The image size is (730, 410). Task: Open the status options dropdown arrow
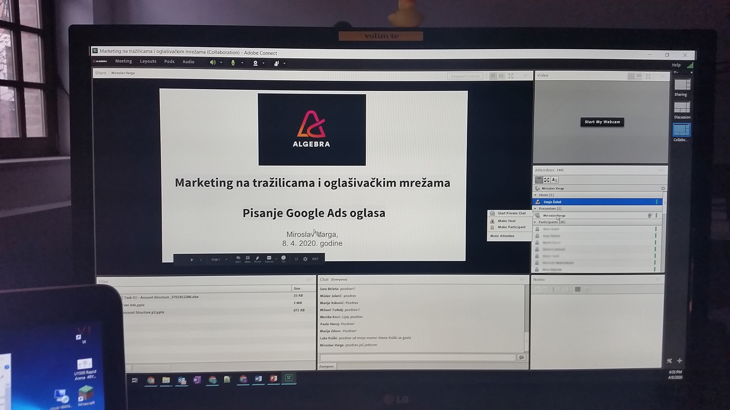284,64
